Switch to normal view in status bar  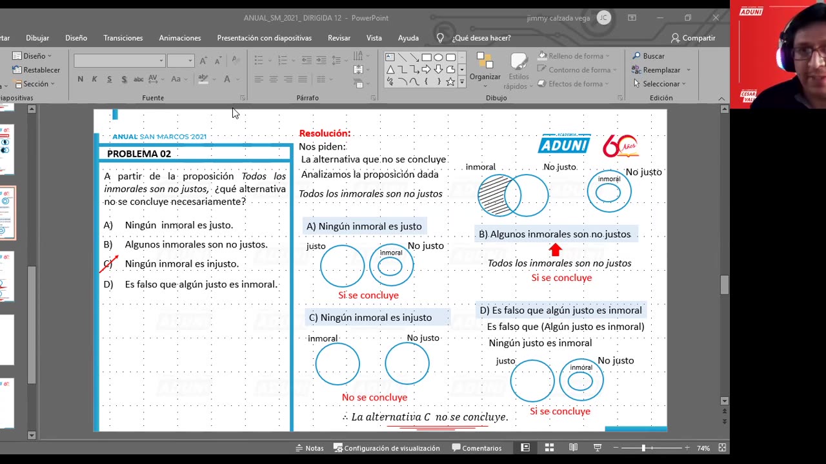(525, 448)
